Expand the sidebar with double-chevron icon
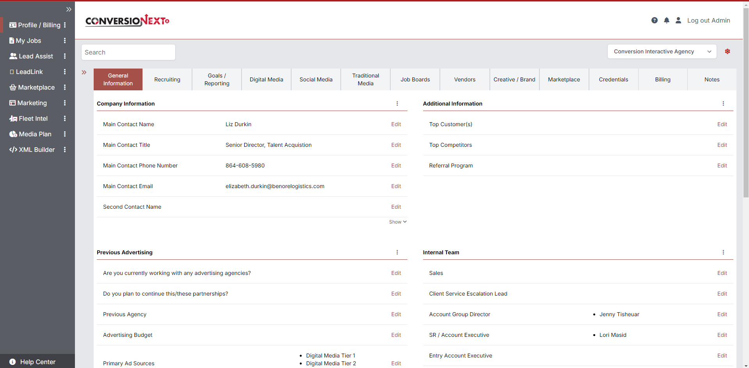 pyautogui.click(x=69, y=9)
